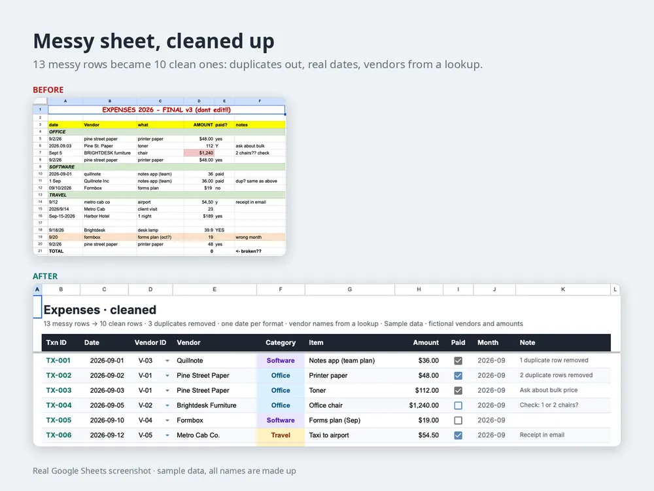Click the 'Harbor Hotel' vendor cell
Screen dimensions: 654x491
(x=110, y=216)
